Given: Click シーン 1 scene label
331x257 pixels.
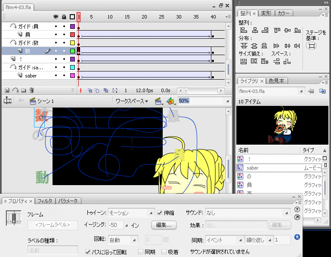Looking at the screenshot, I should click(46, 101).
